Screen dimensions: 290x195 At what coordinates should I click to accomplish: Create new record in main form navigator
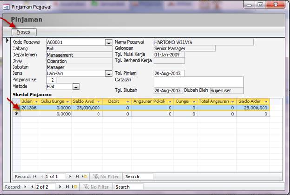tap(74, 187)
